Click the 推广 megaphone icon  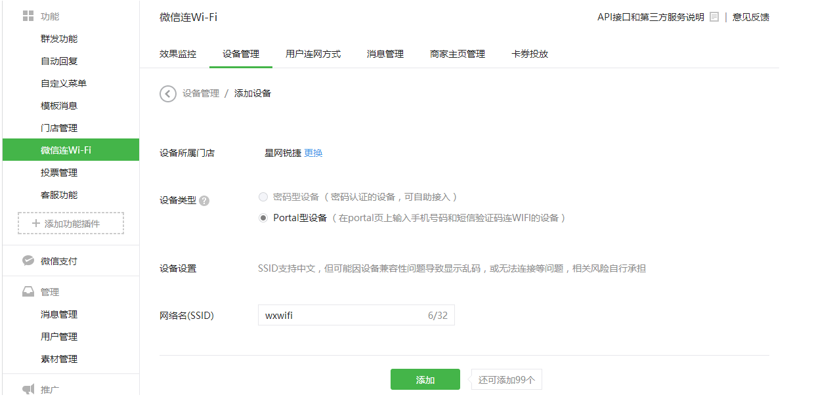[28, 389]
